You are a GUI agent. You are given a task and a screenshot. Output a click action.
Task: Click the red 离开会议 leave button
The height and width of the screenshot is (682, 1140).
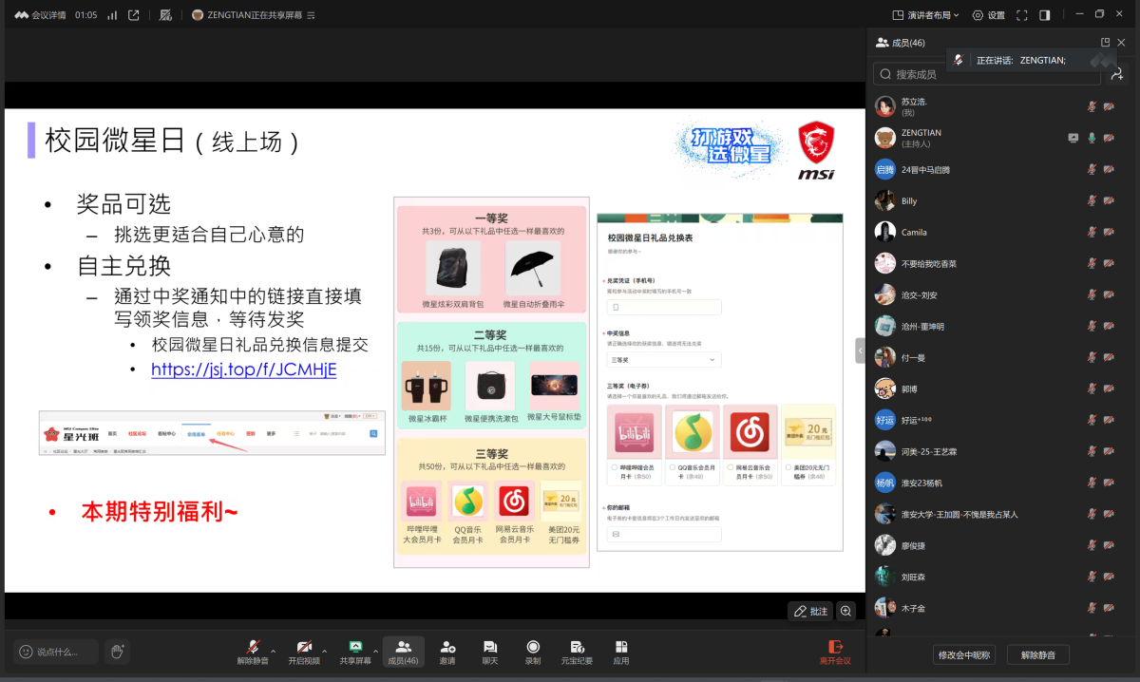click(x=835, y=652)
